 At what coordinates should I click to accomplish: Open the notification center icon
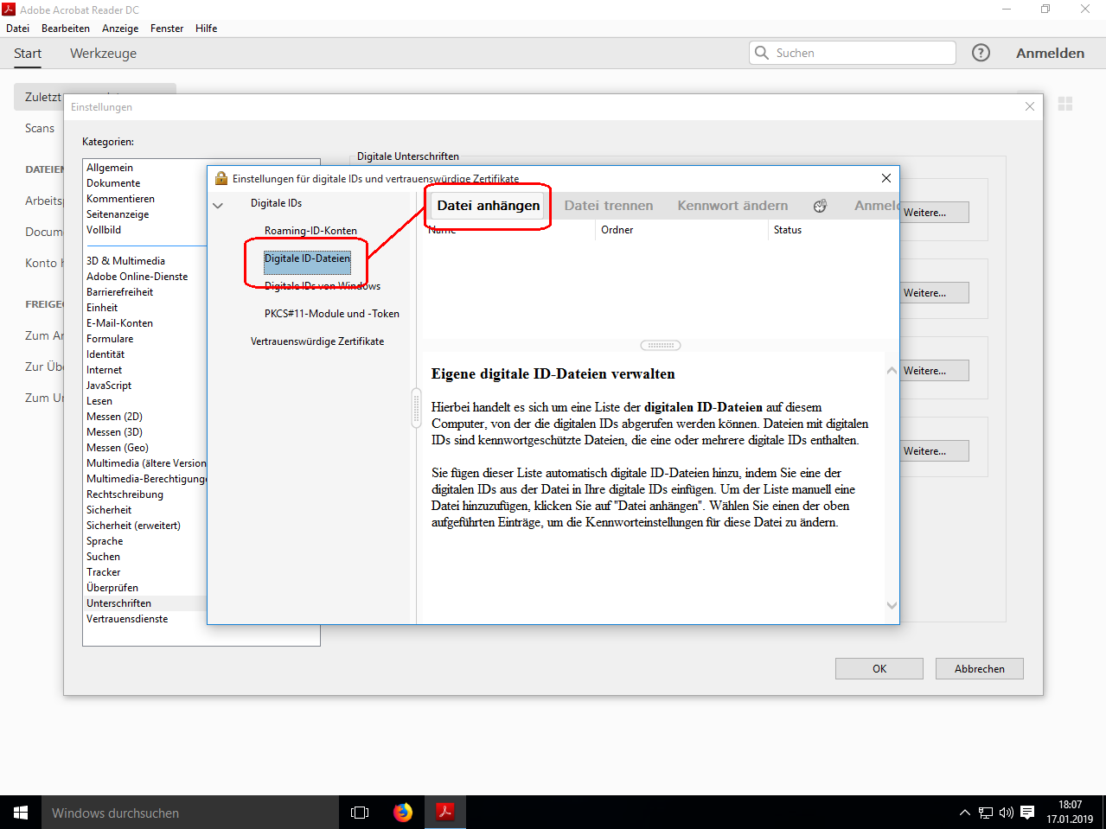tap(1027, 813)
